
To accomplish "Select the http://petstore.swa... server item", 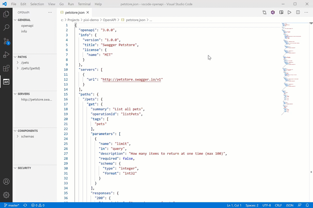I will coord(37,99).
